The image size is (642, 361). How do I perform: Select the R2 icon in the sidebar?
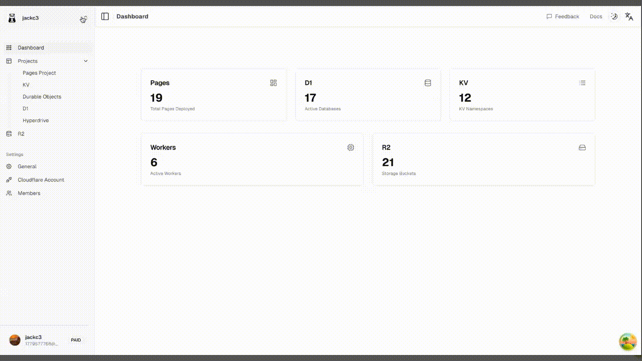pyautogui.click(x=9, y=134)
